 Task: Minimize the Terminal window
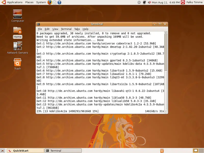[155, 24]
